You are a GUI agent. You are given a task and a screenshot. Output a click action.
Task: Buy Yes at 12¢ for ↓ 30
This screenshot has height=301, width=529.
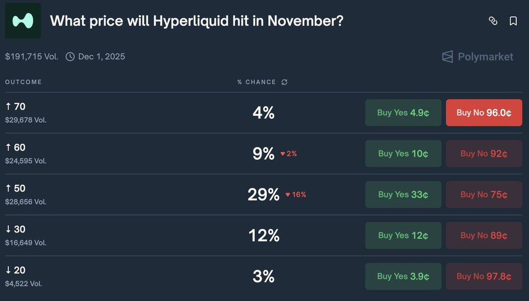tap(403, 235)
